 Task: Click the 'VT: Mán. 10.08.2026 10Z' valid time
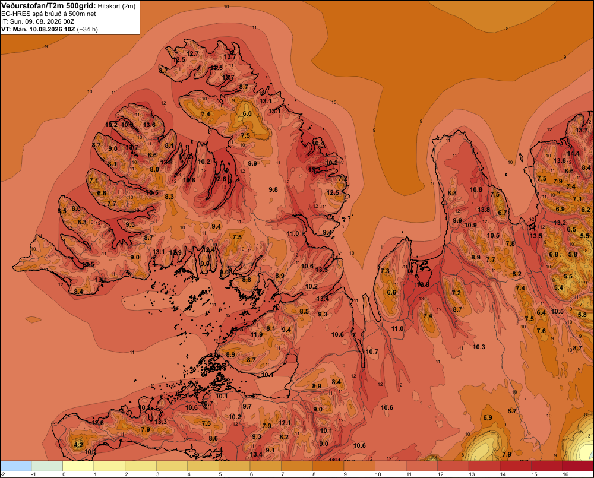coord(38,29)
